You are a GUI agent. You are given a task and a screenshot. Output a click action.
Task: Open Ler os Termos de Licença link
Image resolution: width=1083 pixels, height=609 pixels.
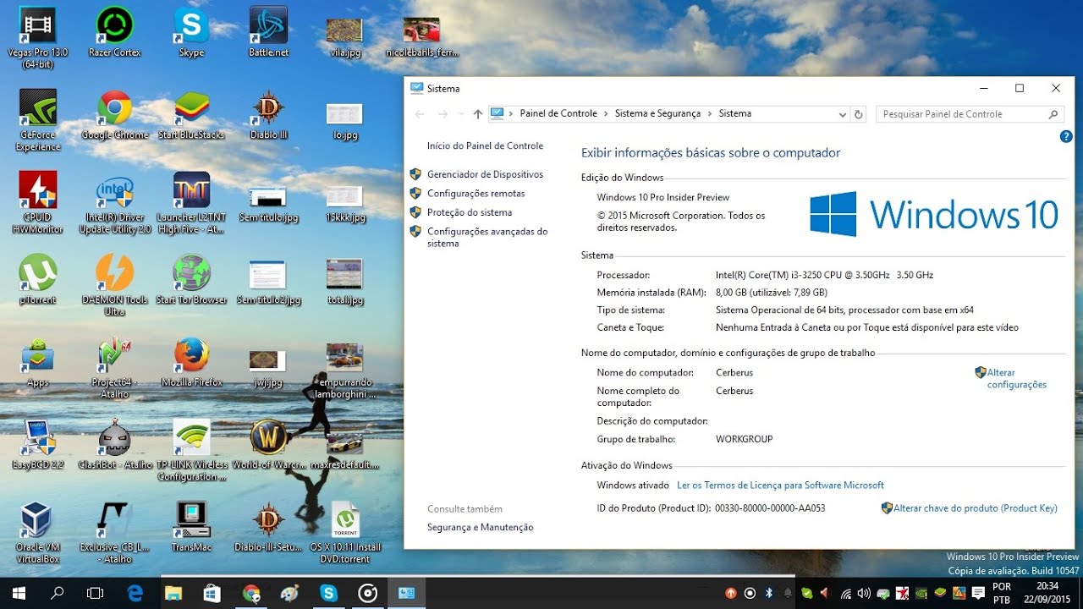[x=780, y=486]
